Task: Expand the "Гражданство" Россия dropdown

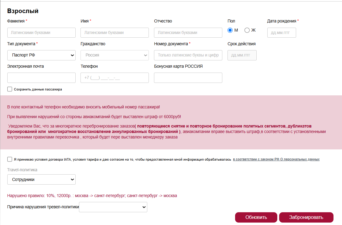Action: tap(115, 55)
